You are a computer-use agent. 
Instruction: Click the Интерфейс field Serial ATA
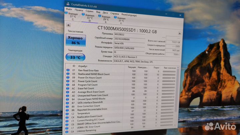[x=129, y=44]
